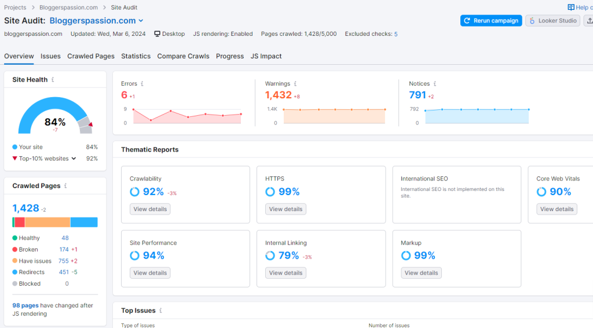View details for Crawlability report

pos(150,209)
